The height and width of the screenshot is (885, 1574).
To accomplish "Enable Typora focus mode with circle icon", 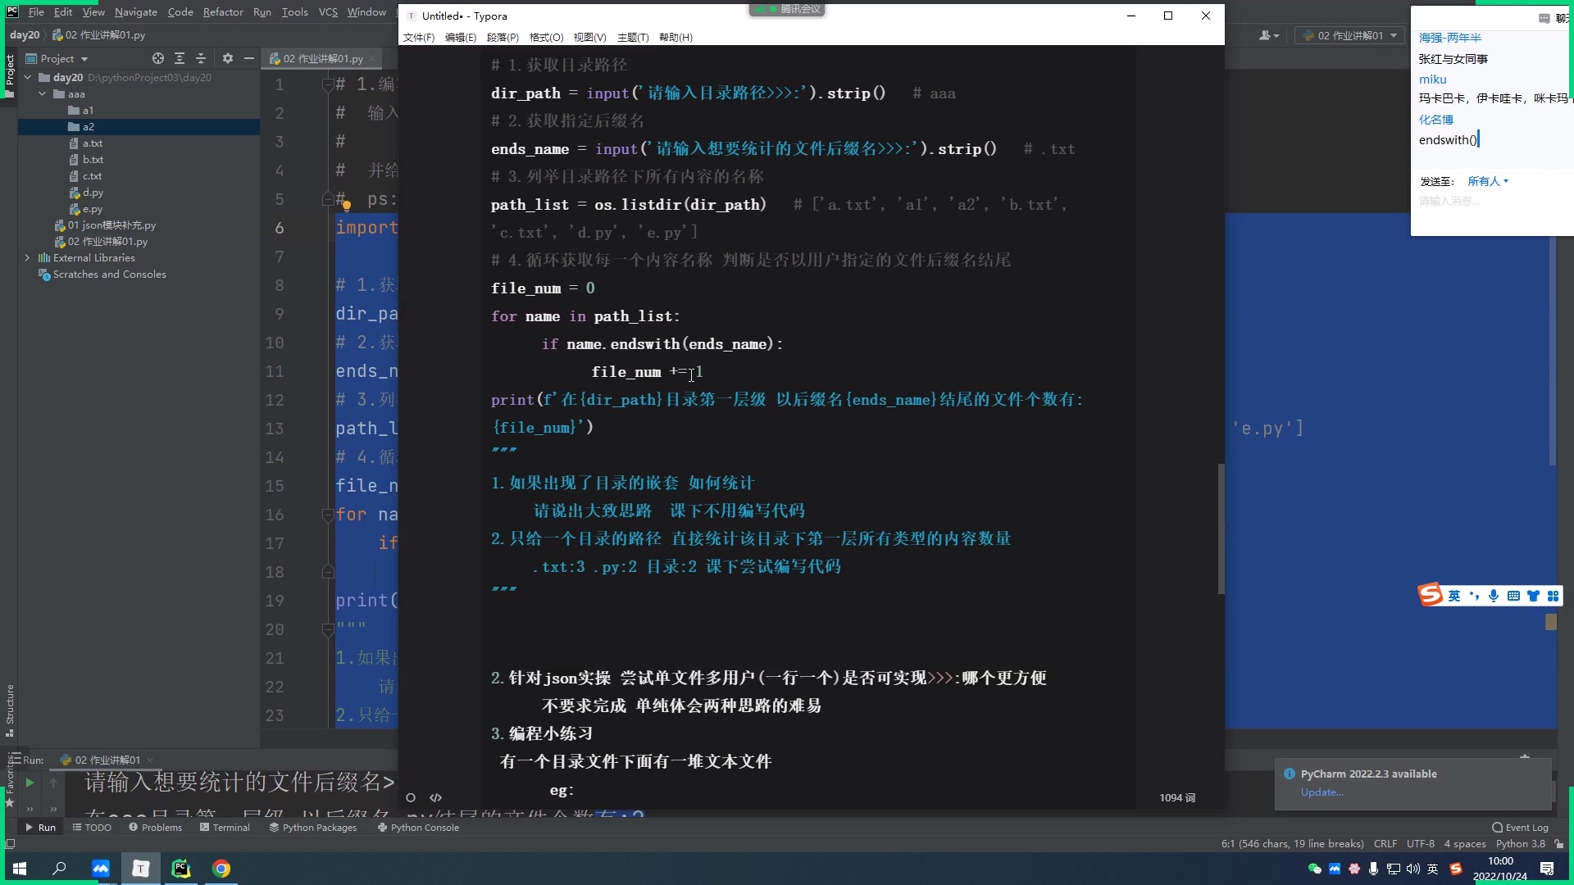I will pyautogui.click(x=411, y=797).
